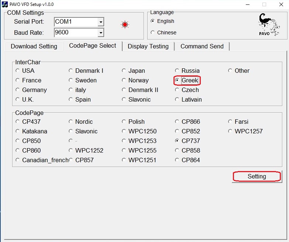Image resolution: width=289 pixels, height=242 pixels.
Task: Select Lativain InterChar option
Action: [x=188, y=99]
